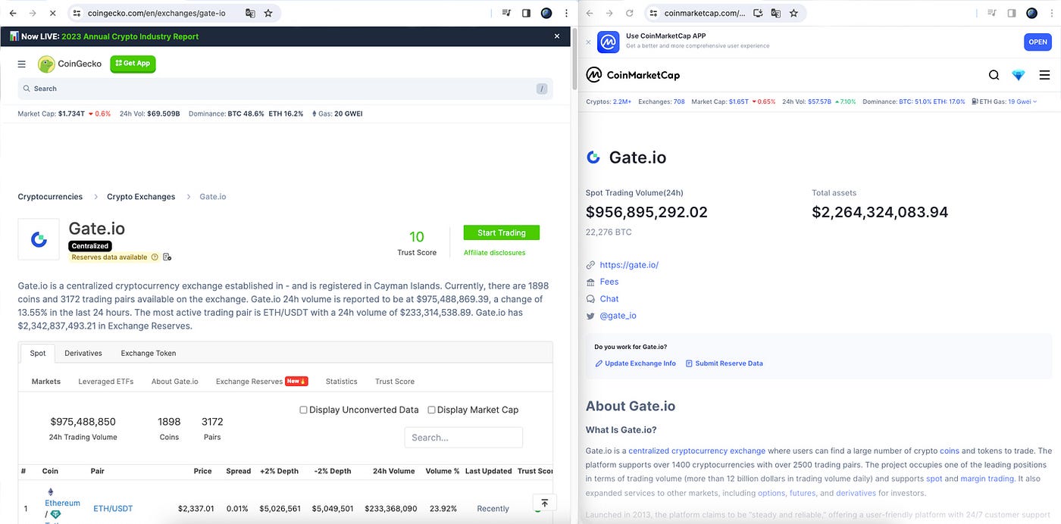Click the blue OPEN app button
The height and width of the screenshot is (524, 1061).
pos(1038,42)
